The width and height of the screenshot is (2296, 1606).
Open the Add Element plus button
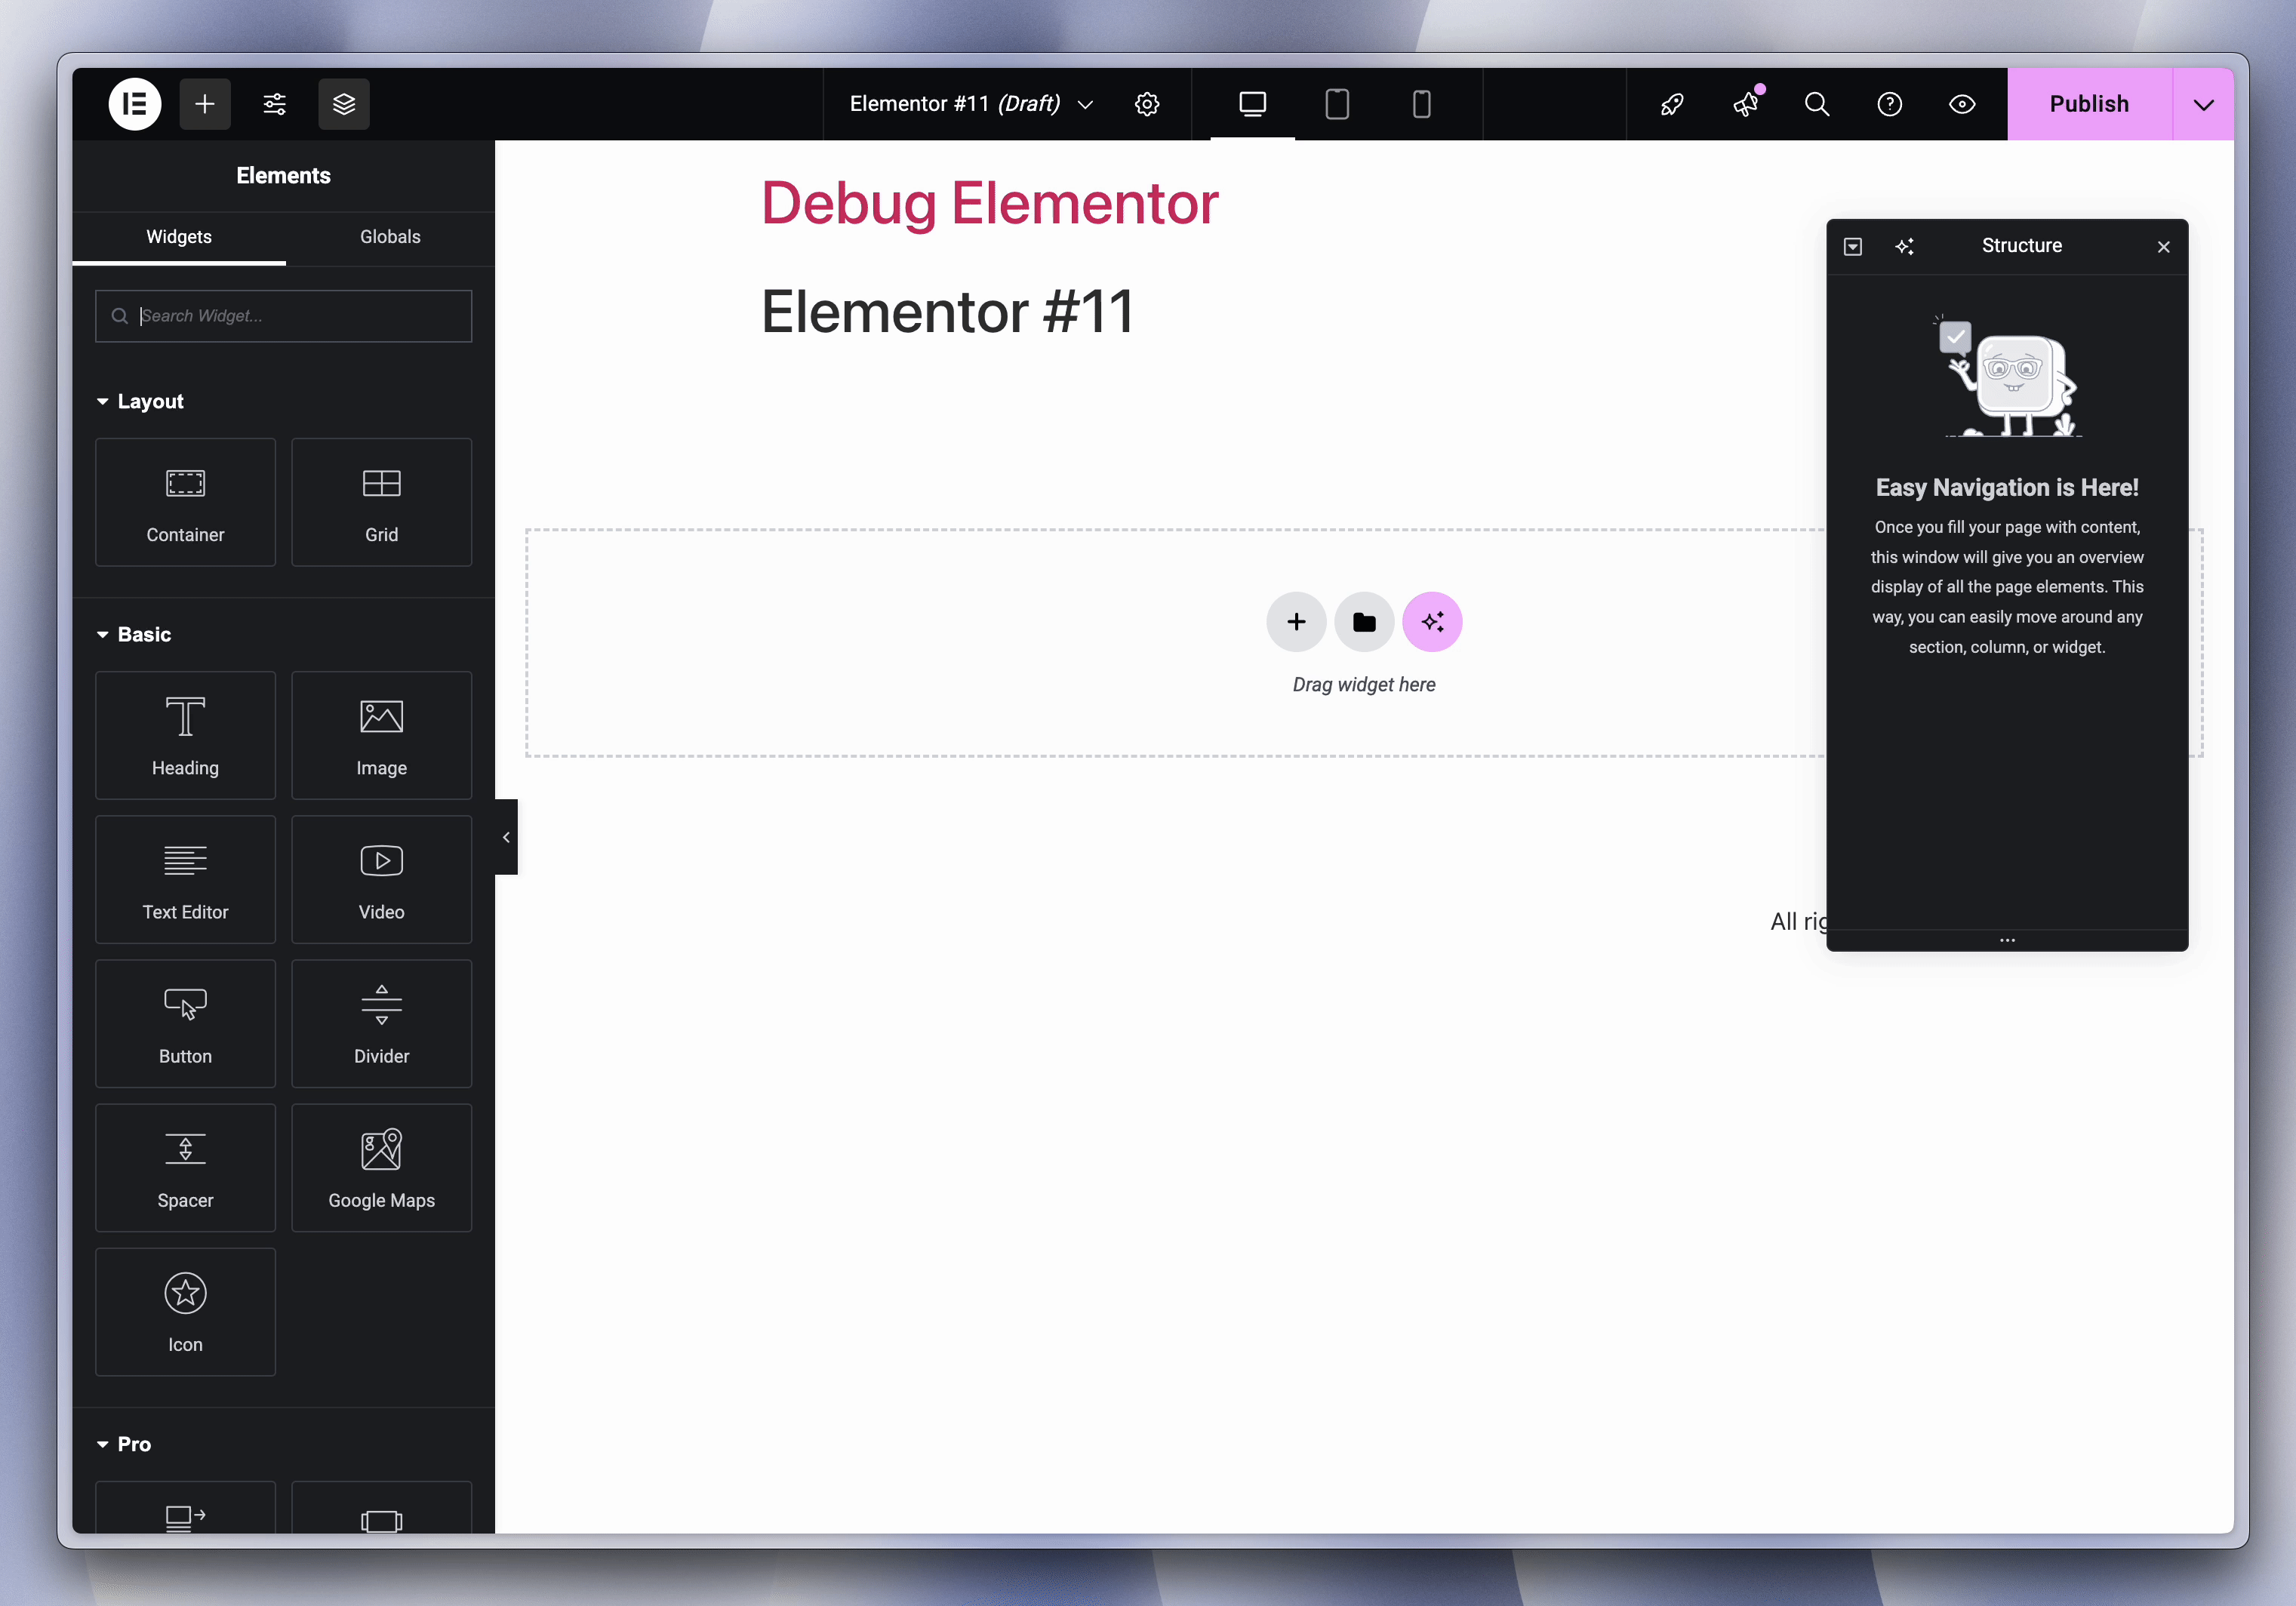coord(205,104)
